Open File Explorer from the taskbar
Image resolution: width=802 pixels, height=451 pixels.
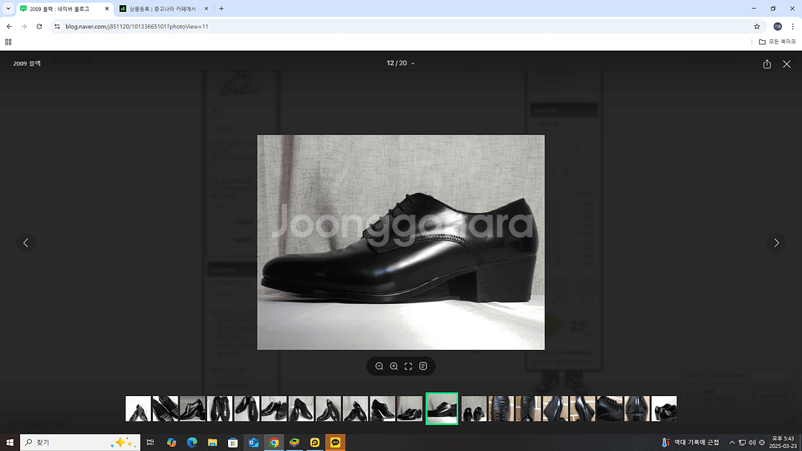pyautogui.click(x=212, y=442)
